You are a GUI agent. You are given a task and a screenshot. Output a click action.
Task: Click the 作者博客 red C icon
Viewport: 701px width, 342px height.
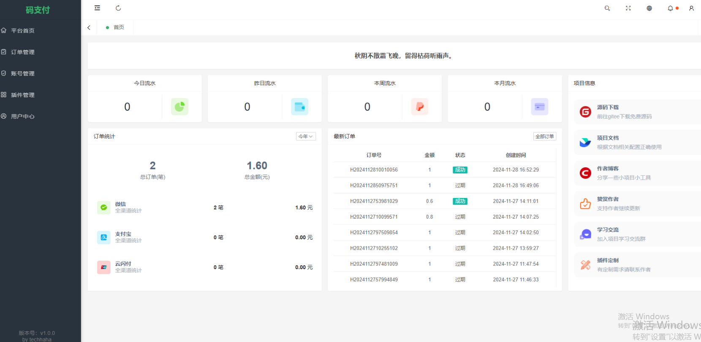coord(585,173)
